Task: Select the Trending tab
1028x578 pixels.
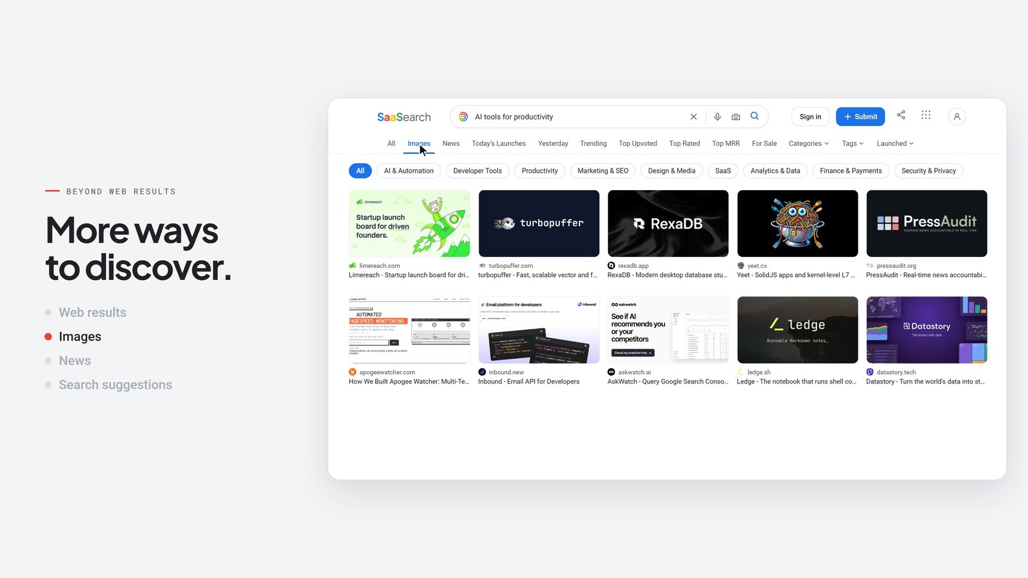Action: tap(593, 143)
